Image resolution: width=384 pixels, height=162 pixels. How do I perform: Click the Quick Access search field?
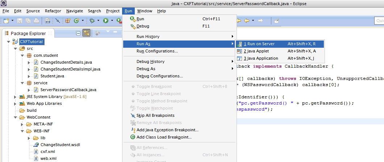[379, 21]
